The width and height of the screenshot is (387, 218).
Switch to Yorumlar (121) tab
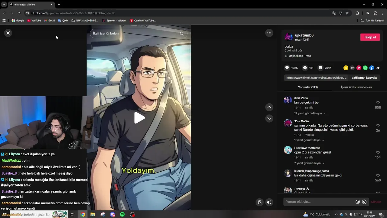point(308,87)
